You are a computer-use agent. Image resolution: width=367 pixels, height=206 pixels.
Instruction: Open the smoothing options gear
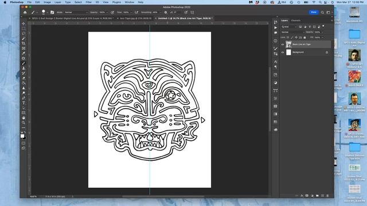tap(166, 13)
